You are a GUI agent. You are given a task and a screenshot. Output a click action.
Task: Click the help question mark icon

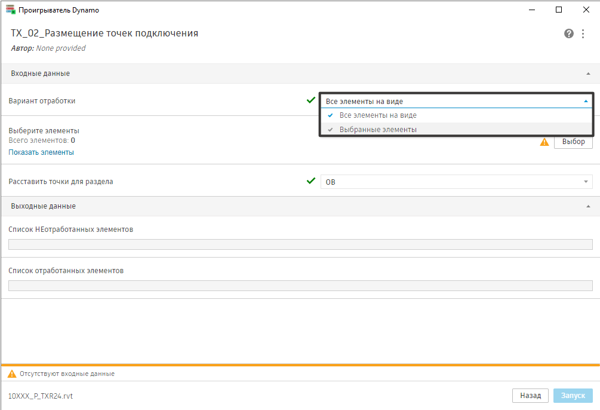(569, 33)
